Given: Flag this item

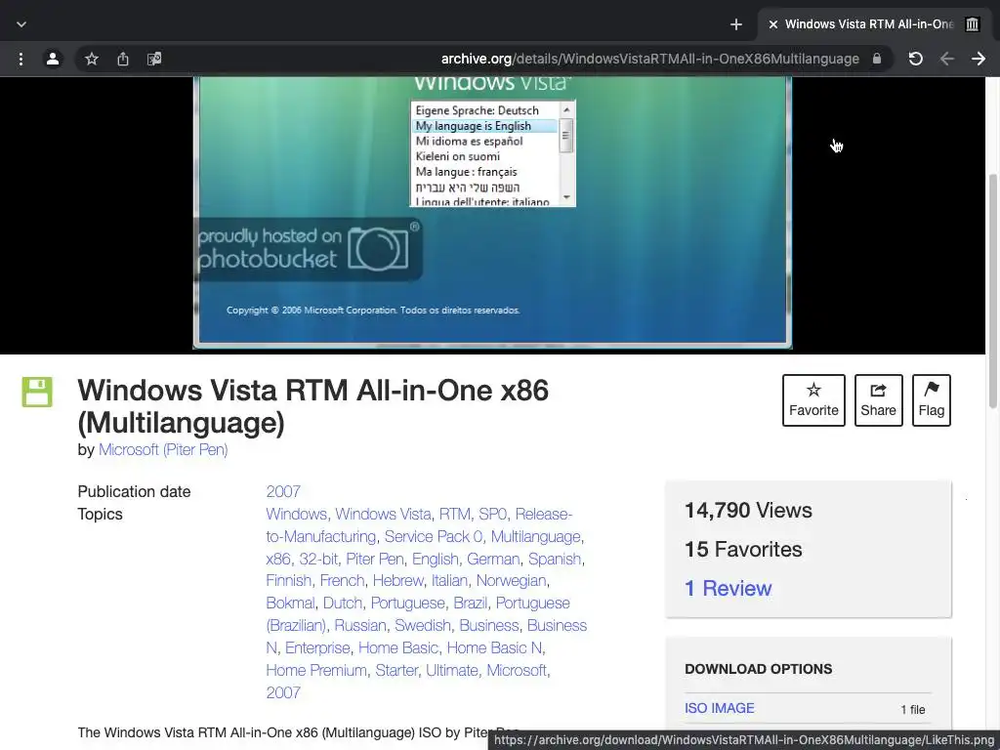Looking at the screenshot, I should click(931, 400).
